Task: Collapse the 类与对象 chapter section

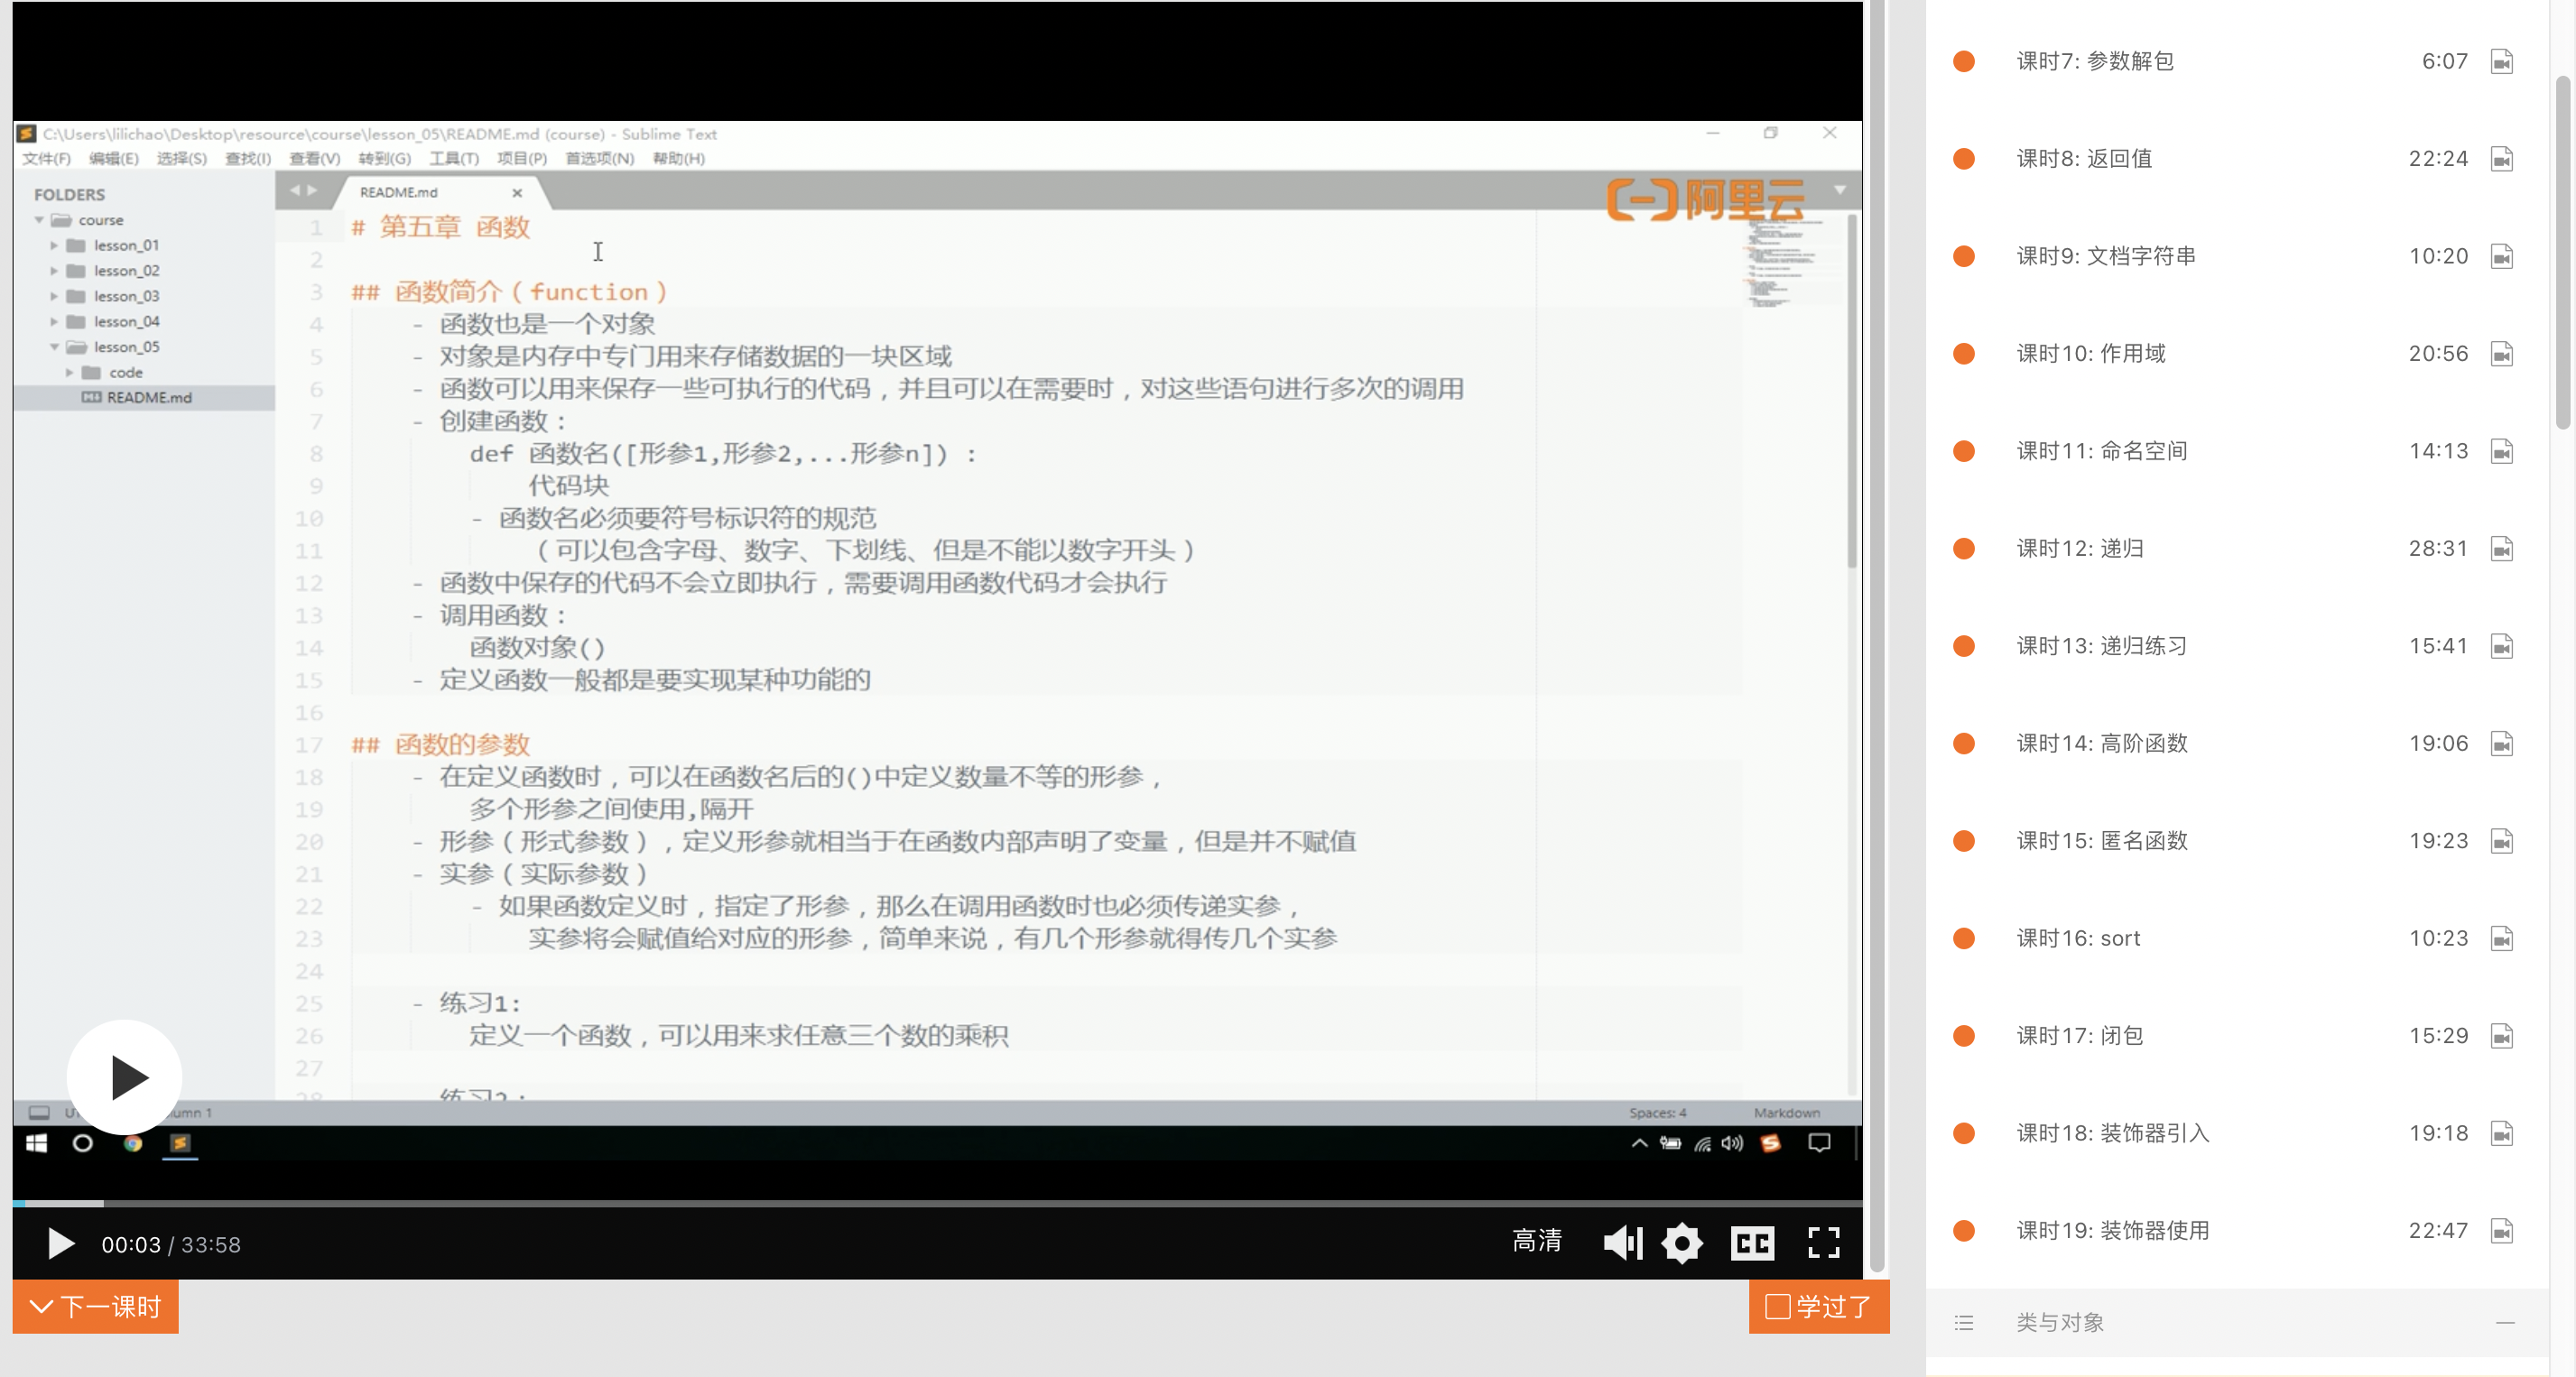Action: [x=2504, y=1322]
